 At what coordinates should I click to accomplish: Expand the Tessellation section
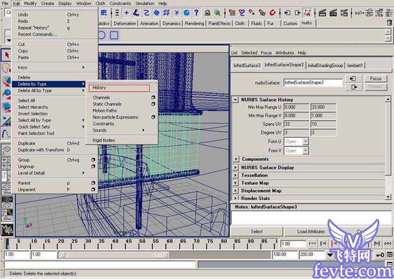(235, 175)
